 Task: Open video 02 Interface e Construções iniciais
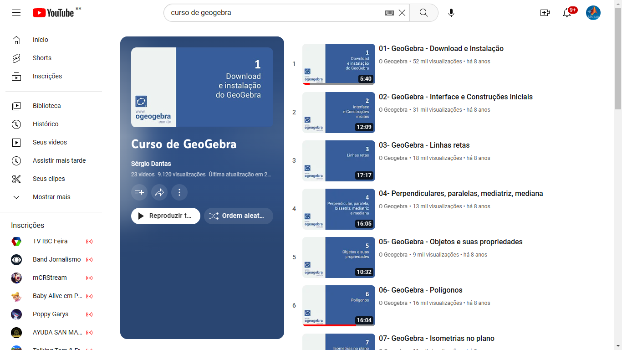[456, 97]
